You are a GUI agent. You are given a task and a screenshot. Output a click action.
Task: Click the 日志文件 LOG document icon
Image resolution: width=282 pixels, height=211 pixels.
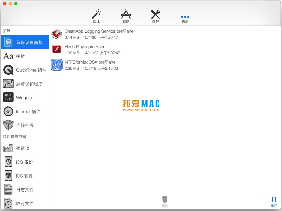(x=8, y=189)
